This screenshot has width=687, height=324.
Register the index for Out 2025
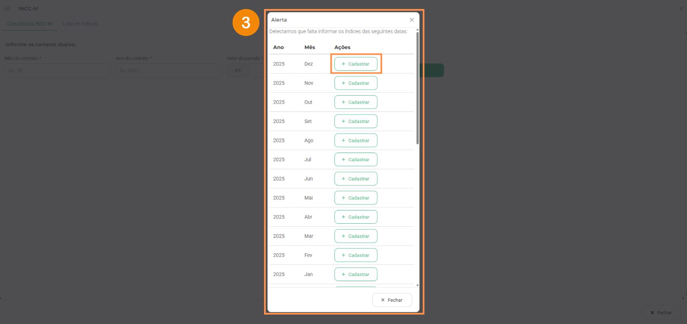click(356, 102)
